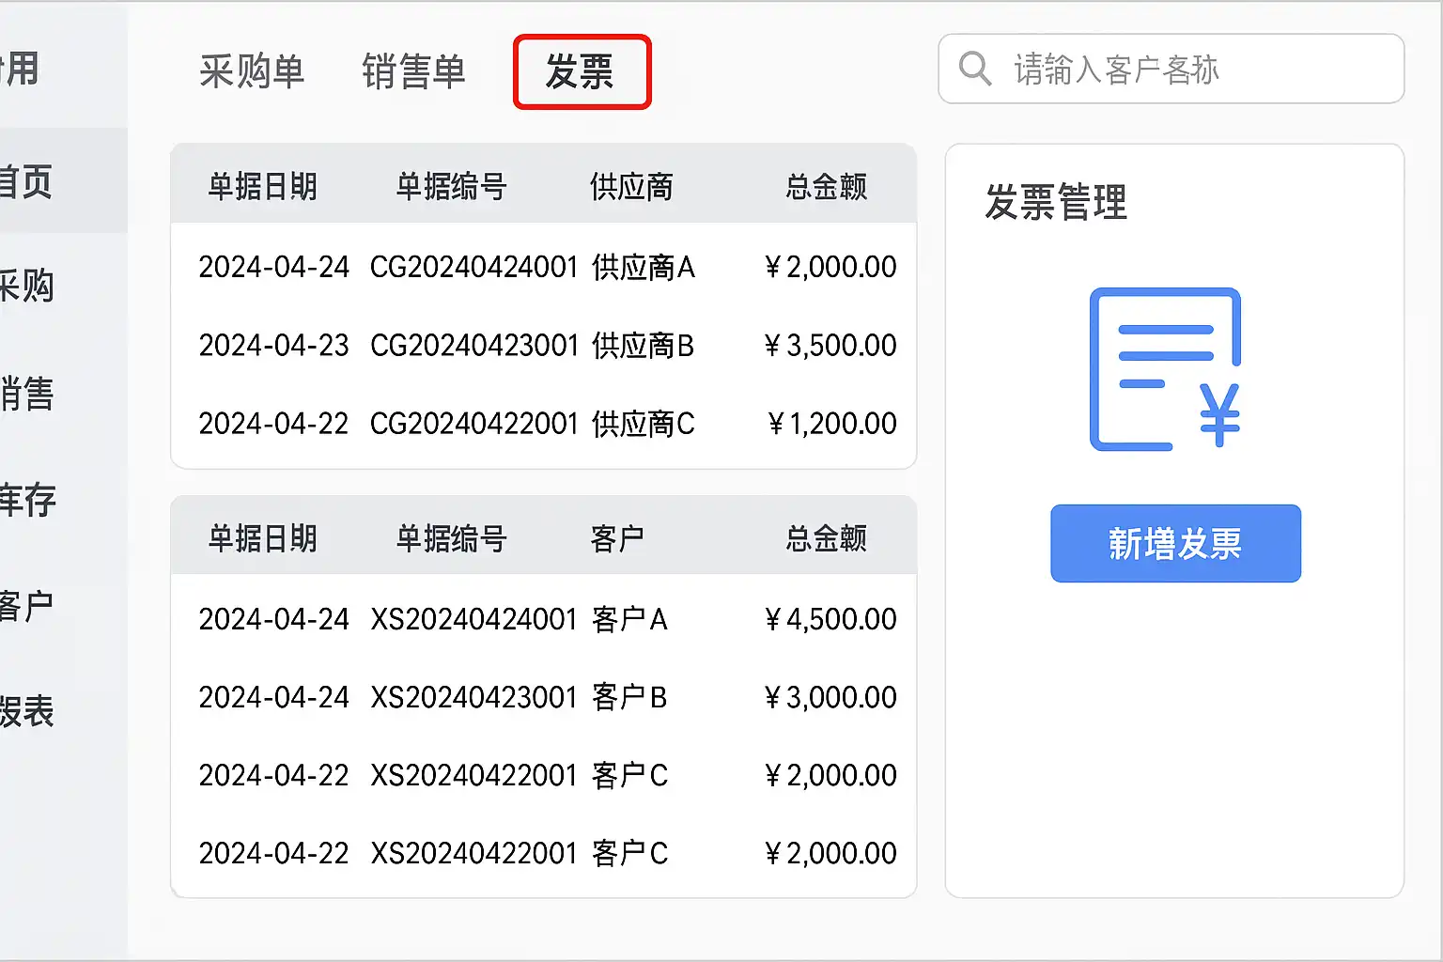The image size is (1443, 962).
Task: Click the search magnifier icon
Action: (x=975, y=69)
